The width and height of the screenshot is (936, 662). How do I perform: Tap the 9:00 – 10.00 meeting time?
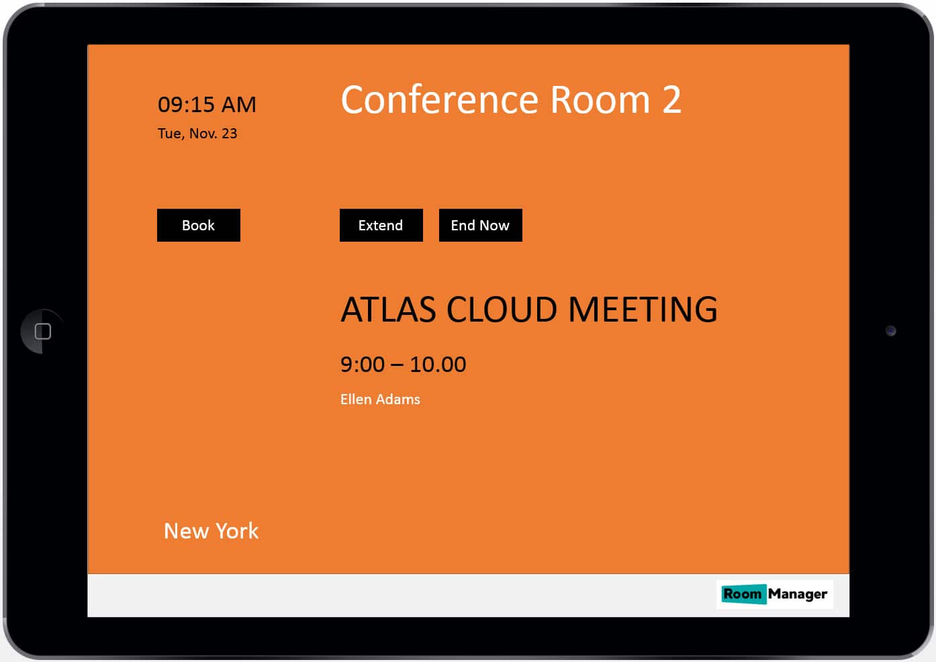(x=402, y=364)
